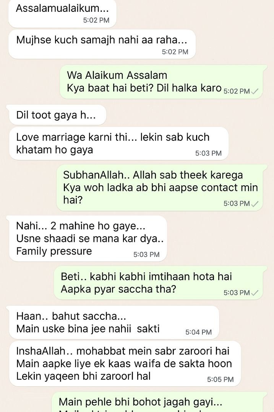The height and width of the screenshot is (412, 274).
Task: Tap the 'Beti.. kabhi kabhi imtihaan' bubble
Action: (158, 283)
